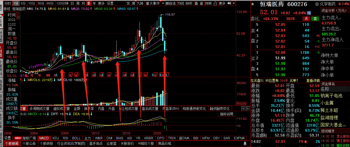Screen dimensions: 350x147
Task: Open the 论股堂 forum tab
Action: (x=111, y=143)
